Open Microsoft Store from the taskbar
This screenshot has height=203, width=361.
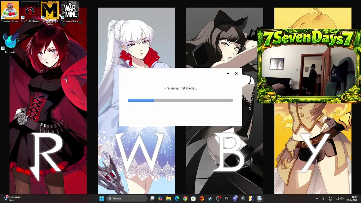pyautogui.click(x=193, y=198)
